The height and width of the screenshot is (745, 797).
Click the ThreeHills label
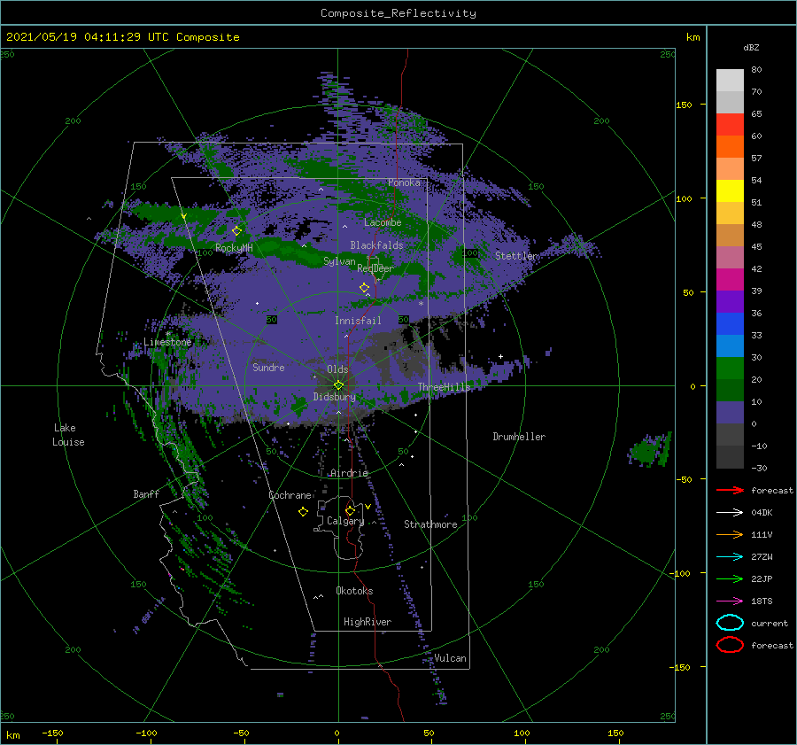tap(445, 387)
